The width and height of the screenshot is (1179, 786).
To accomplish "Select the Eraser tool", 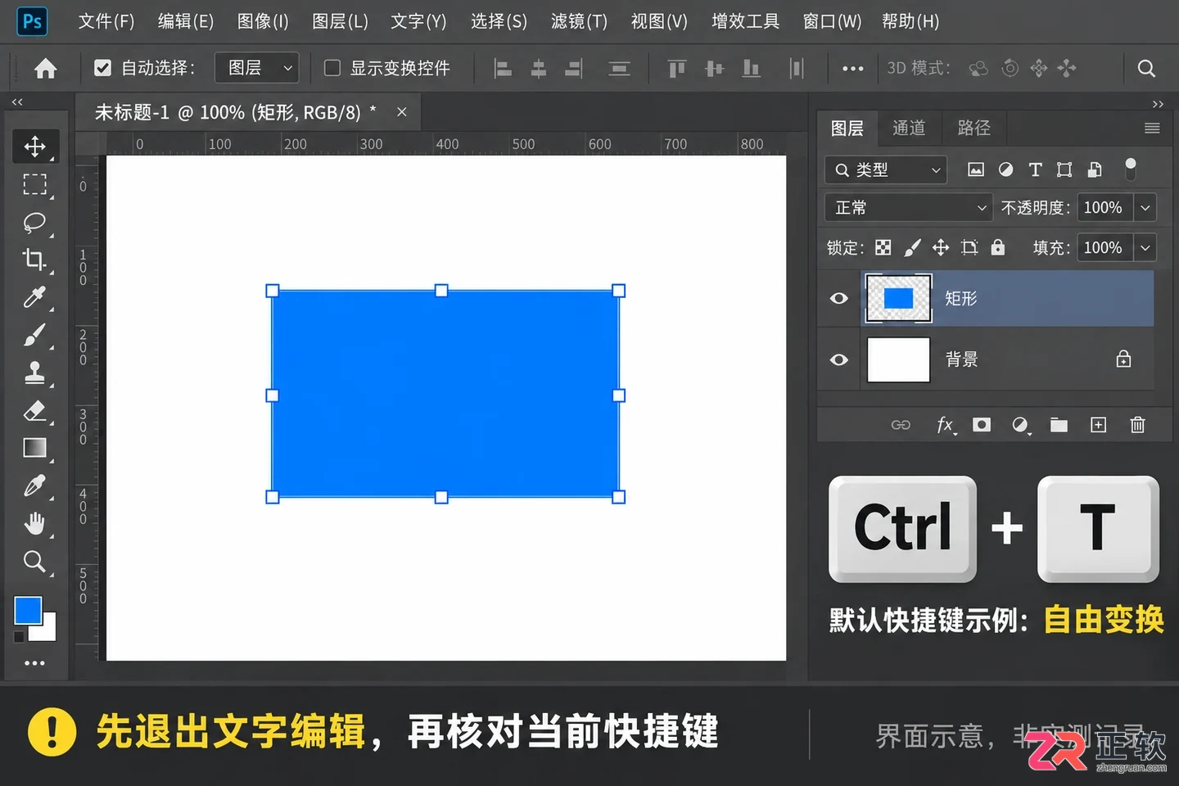I will 34,410.
